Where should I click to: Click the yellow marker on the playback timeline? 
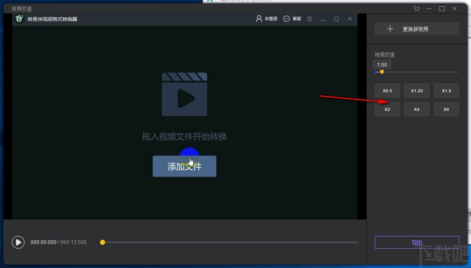coord(102,242)
